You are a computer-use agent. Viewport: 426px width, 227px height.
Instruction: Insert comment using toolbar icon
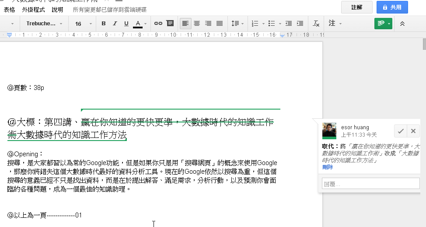170,24
